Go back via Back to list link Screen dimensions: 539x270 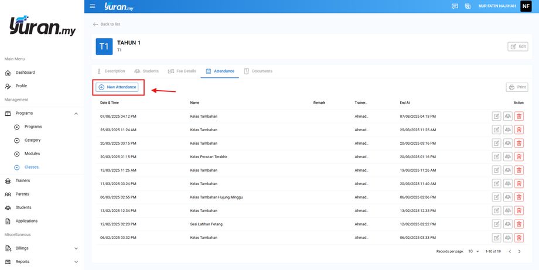[107, 24]
